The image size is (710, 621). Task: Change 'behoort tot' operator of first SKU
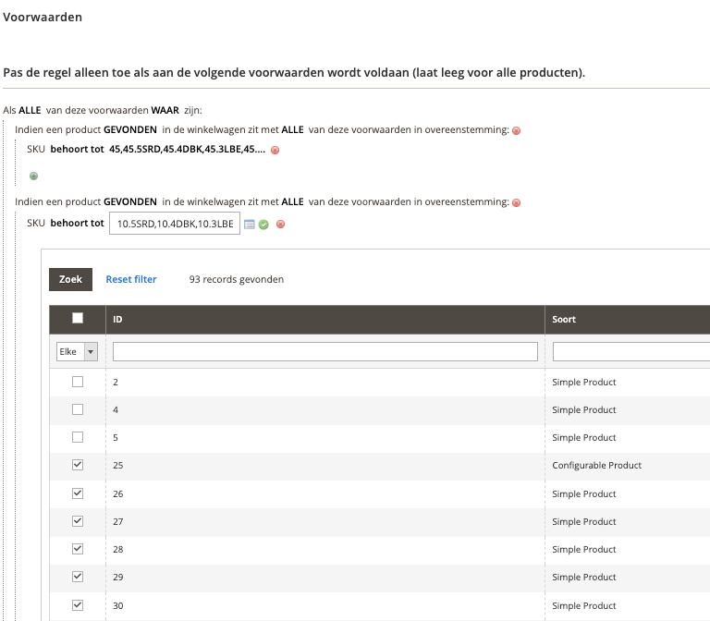pyautogui.click(x=77, y=150)
